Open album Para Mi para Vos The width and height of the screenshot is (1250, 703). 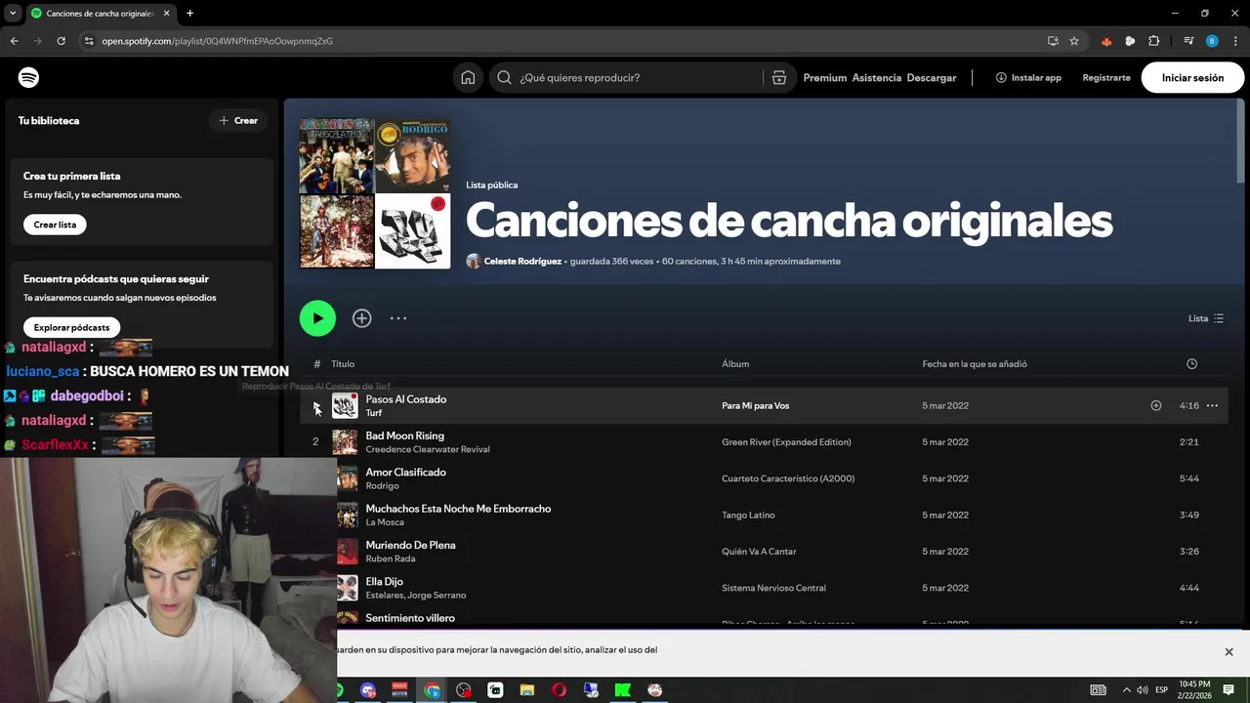(x=755, y=405)
